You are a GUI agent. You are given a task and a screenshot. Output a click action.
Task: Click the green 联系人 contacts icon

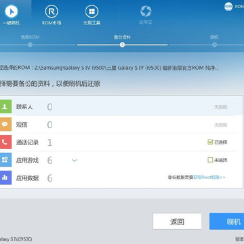5,106
